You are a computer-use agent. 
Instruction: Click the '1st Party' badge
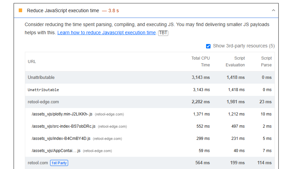[x=59, y=163]
